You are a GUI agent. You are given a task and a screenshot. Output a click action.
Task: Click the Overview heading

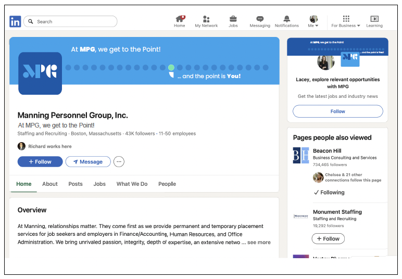[x=32, y=210]
